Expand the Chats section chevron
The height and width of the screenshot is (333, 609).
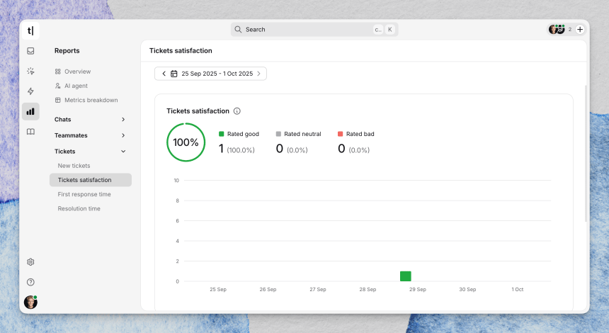click(123, 119)
